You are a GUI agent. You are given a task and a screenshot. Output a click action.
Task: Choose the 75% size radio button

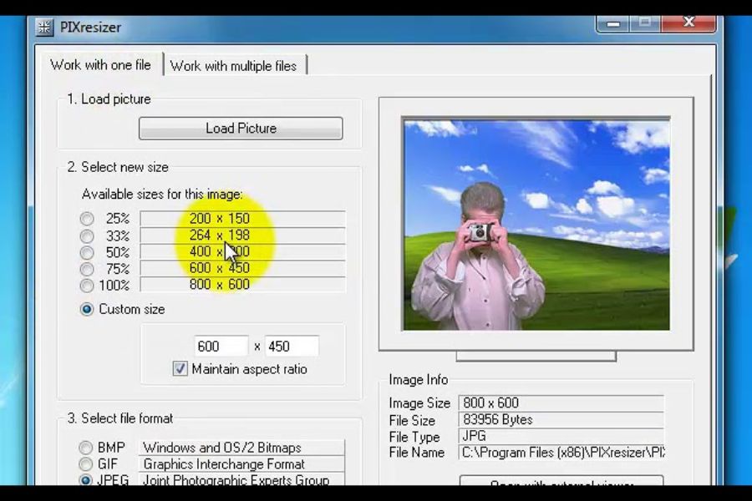point(87,269)
